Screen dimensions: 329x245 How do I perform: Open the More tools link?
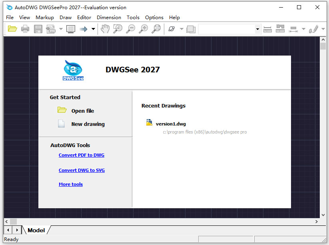coord(71,184)
